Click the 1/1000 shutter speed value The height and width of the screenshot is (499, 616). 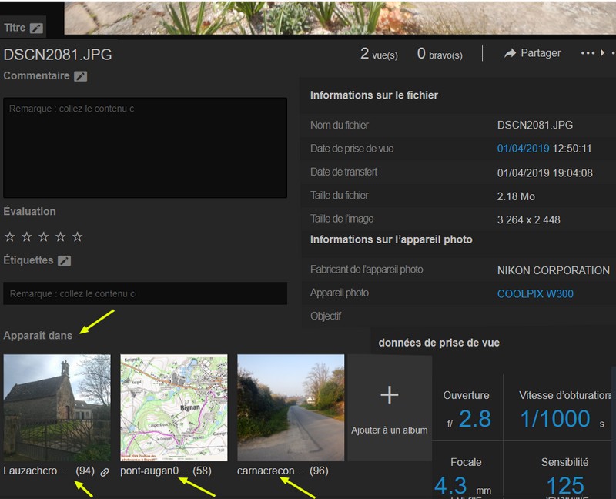[554, 419]
